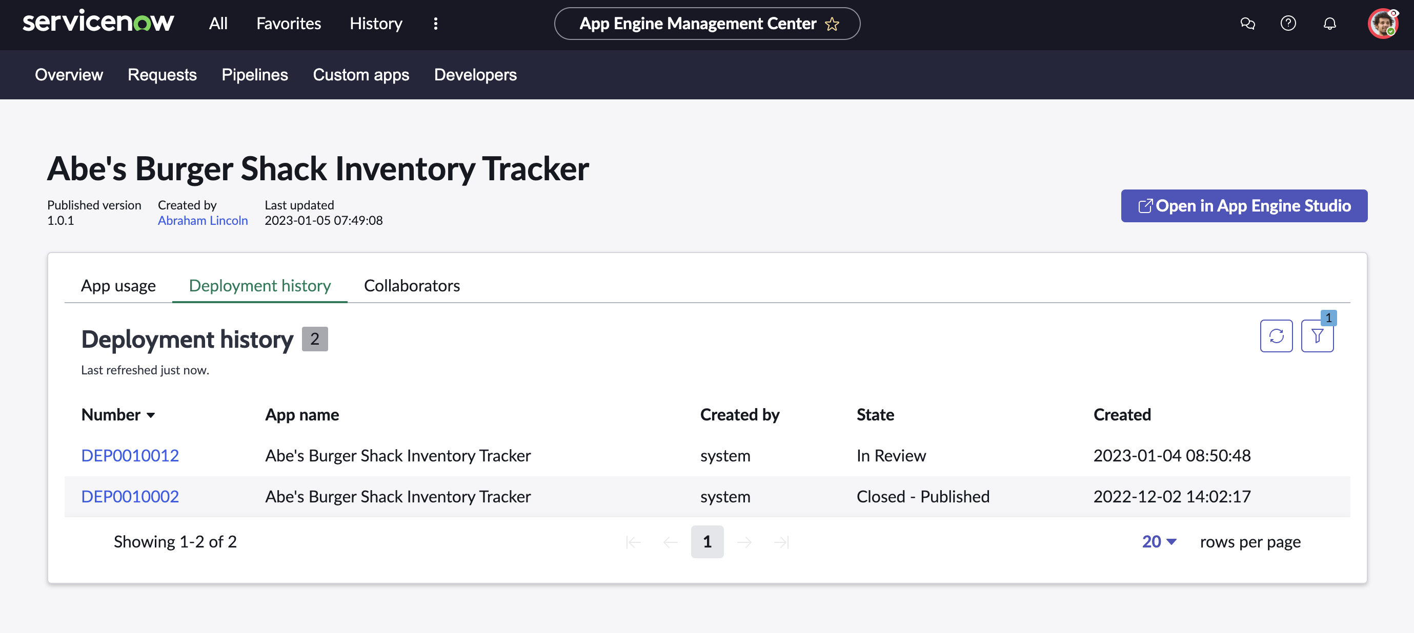The height and width of the screenshot is (633, 1414).
Task: Click the 2022-12-02 14:02:17 created cell
Action: 1171,496
